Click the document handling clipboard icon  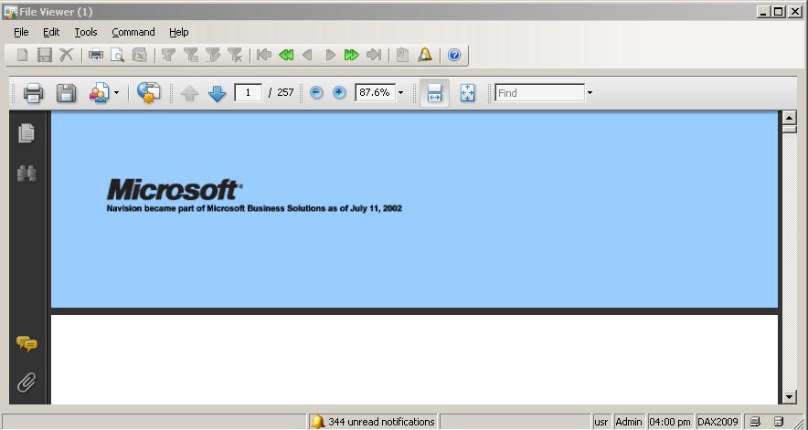click(402, 55)
